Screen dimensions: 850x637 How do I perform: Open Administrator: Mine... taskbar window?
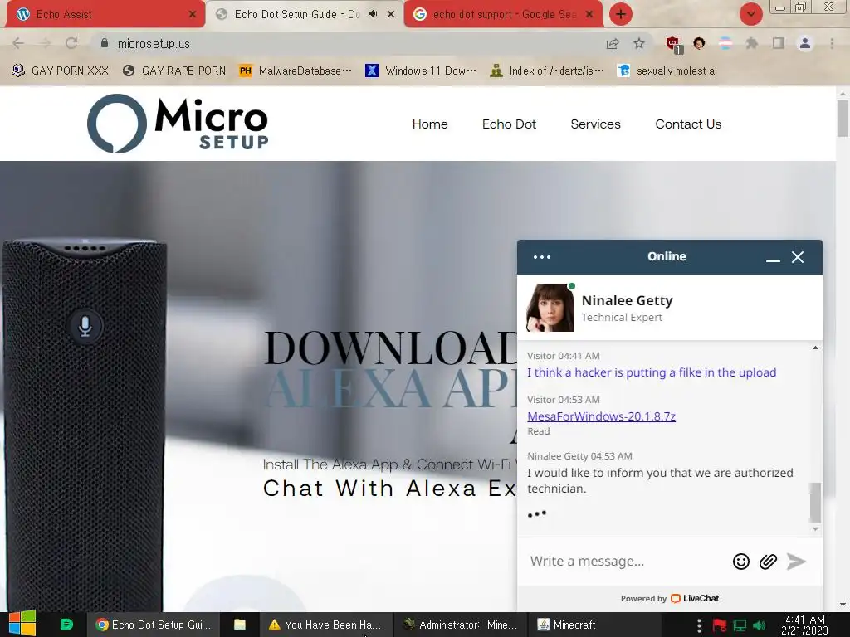[x=460, y=625]
